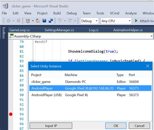154x130 pixels.
Task: Click the #endif directive on line 79
Action: 41,42
